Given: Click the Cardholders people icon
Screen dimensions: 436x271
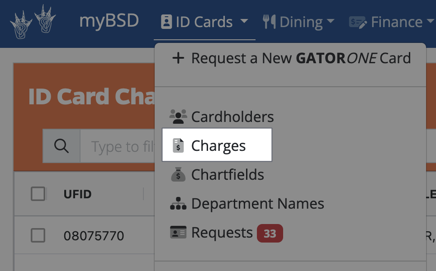Looking at the screenshot, I should [x=178, y=117].
